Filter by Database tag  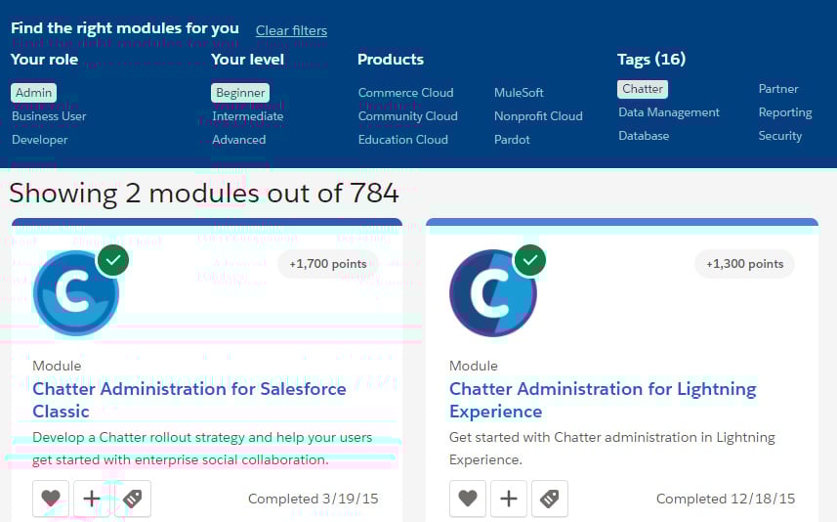644,136
